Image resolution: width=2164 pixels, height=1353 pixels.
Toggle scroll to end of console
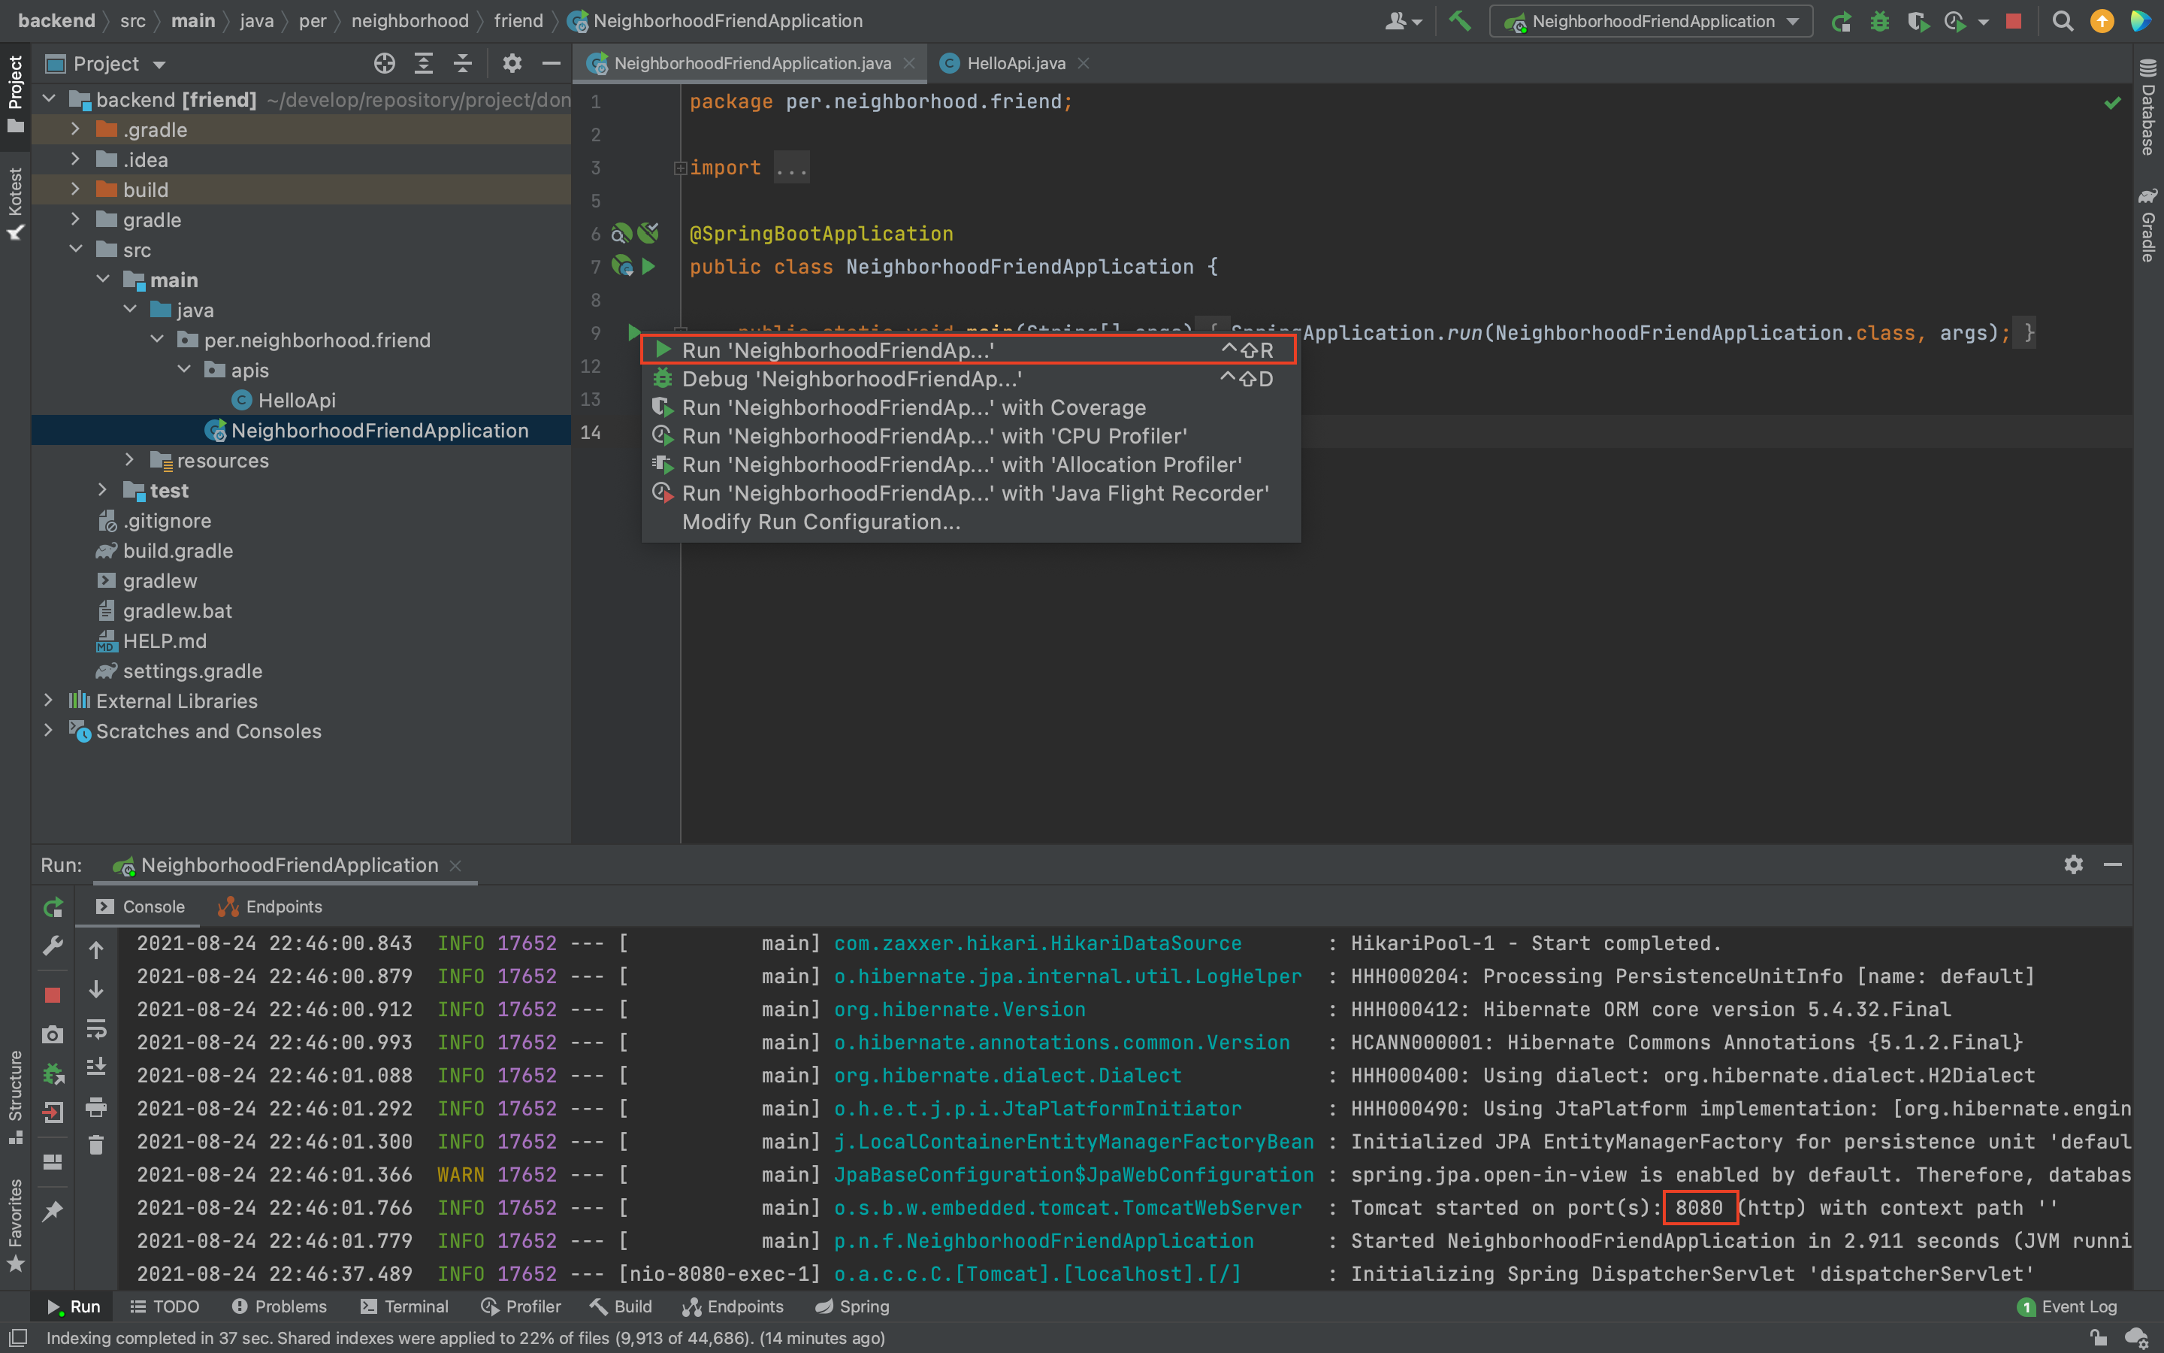coord(97,1067)
